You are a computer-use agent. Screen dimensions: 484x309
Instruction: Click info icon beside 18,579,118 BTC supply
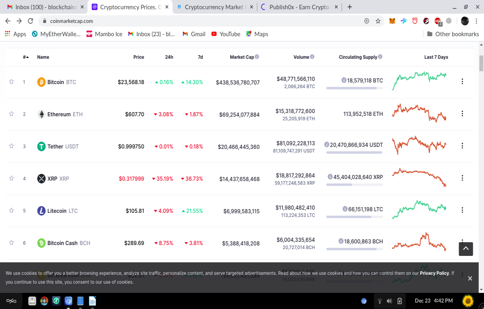tap(344, 80)
